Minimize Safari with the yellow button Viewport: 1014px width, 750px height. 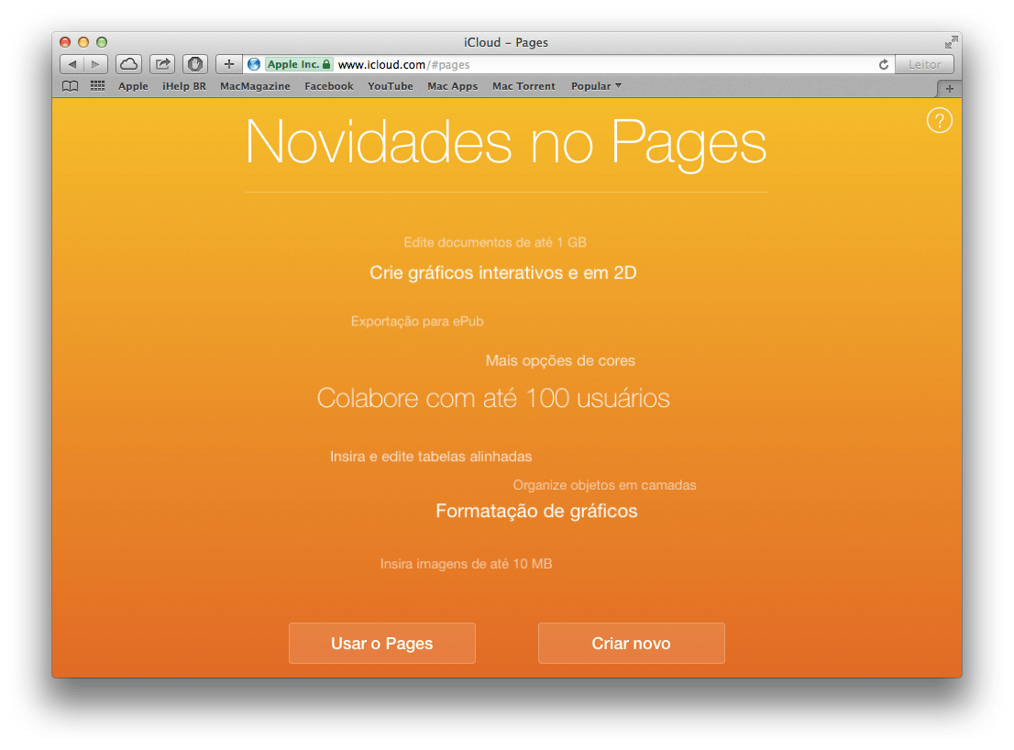coord(83,42)
